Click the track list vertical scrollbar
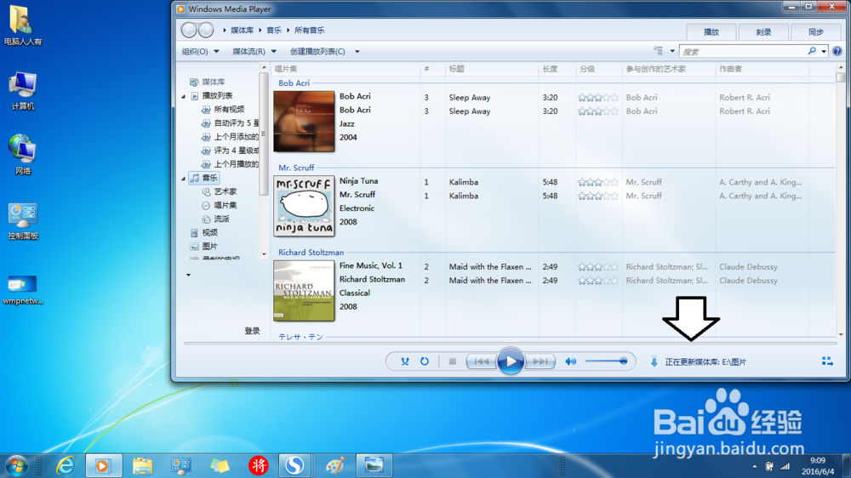The height and width of the screenshot is (478, 851). pos(841,201)
